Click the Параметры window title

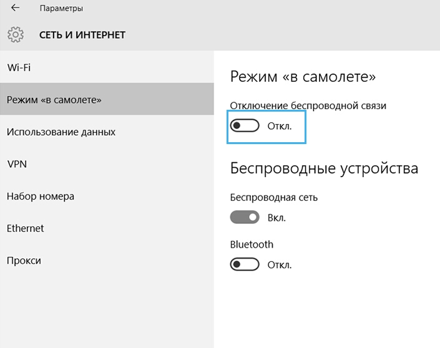click(x=61, y=8)
